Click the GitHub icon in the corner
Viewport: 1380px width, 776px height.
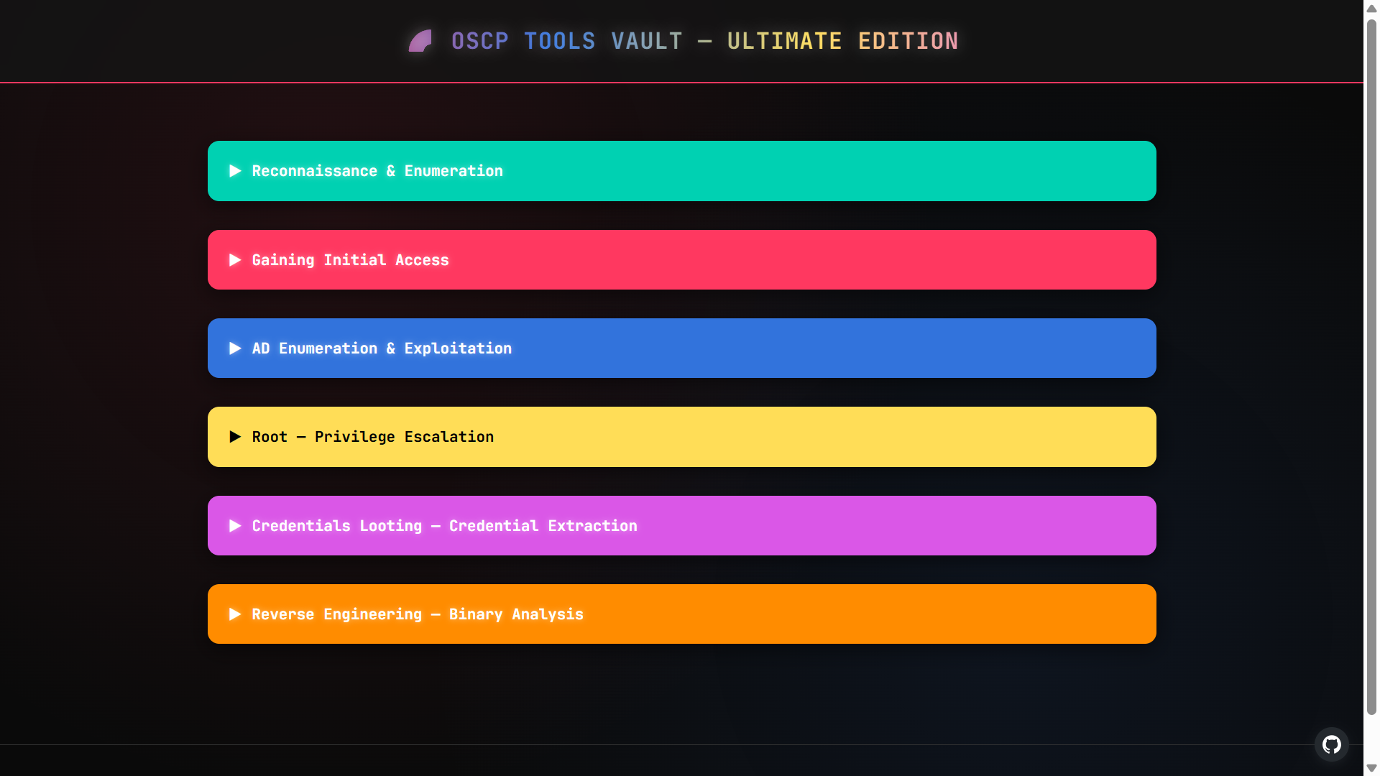point(1331,744)
